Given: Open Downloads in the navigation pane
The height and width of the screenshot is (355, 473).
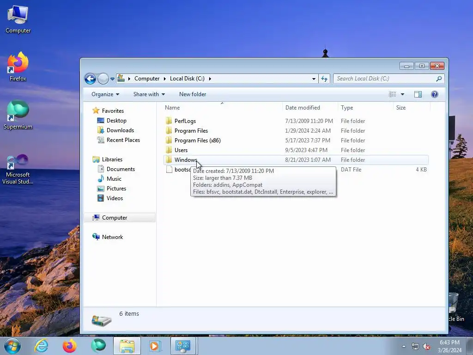Looking at the screenshot, I should click(x=120, y=130).
